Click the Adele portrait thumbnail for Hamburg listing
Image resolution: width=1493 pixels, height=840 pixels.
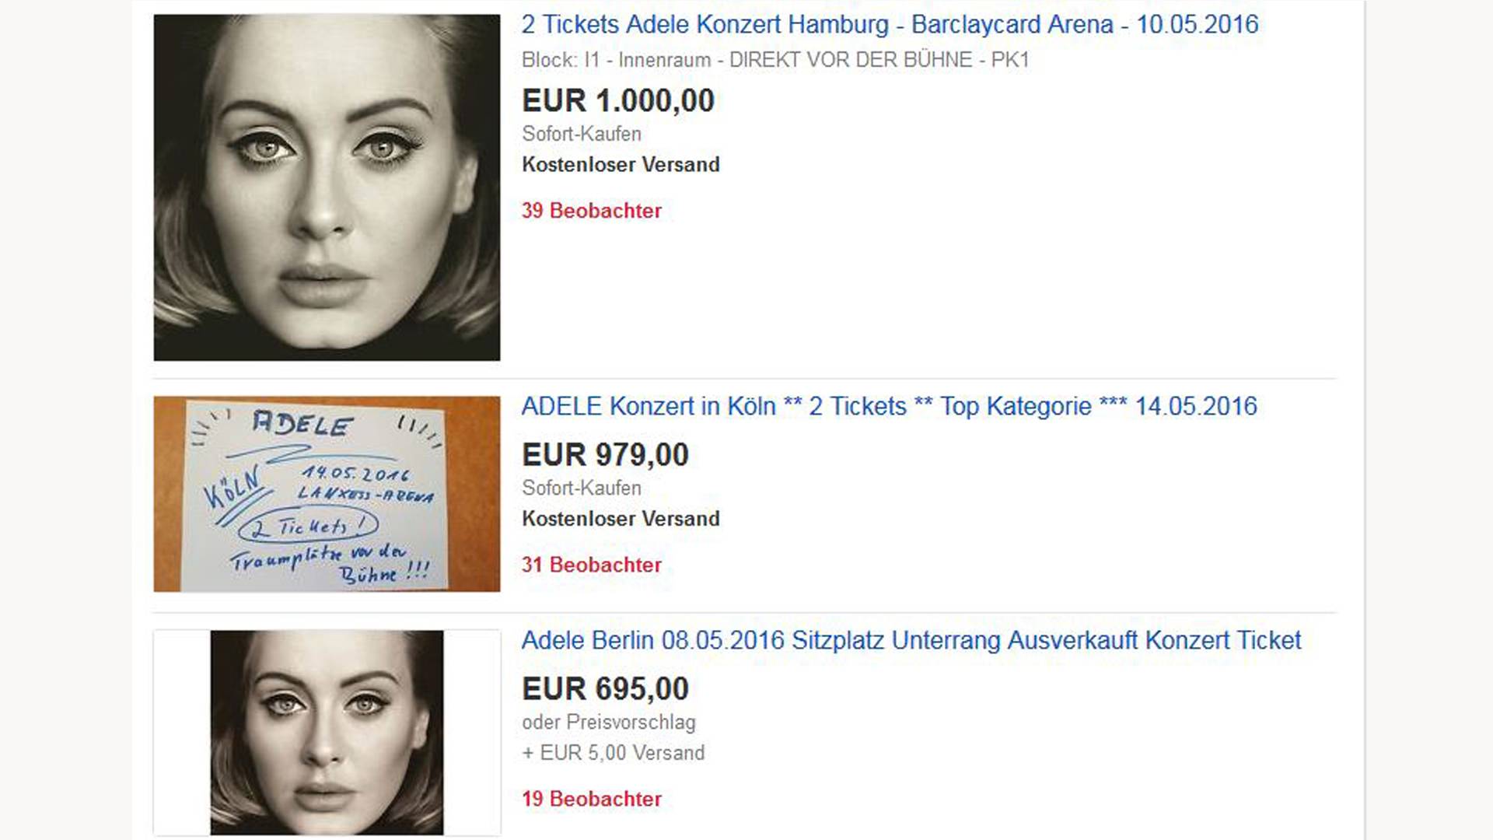tap(327, 187)
